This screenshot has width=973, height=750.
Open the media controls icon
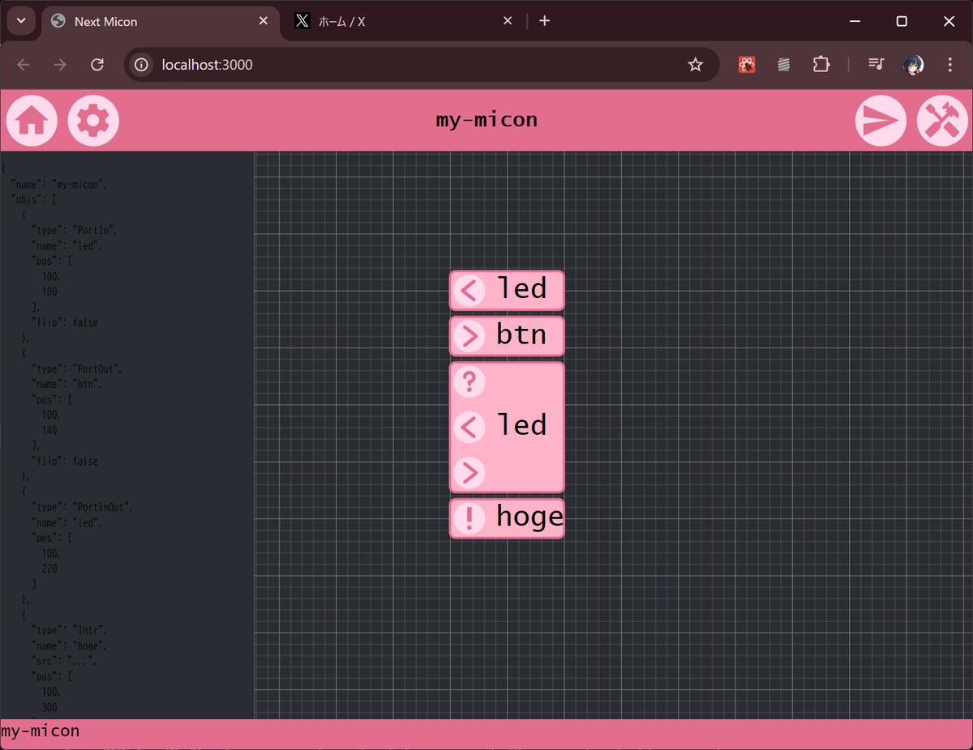(877, 65)
